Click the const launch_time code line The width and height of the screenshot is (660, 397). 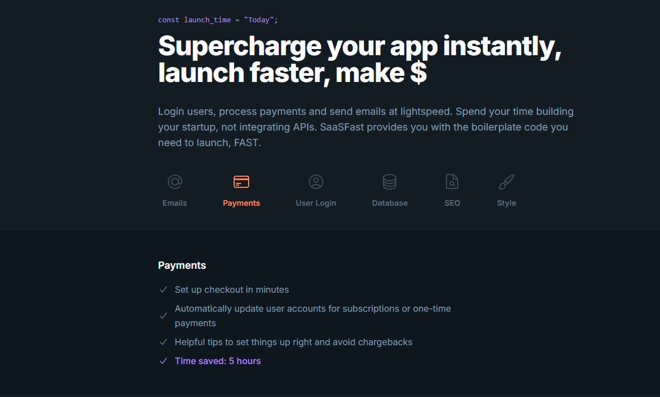point(217,20)
